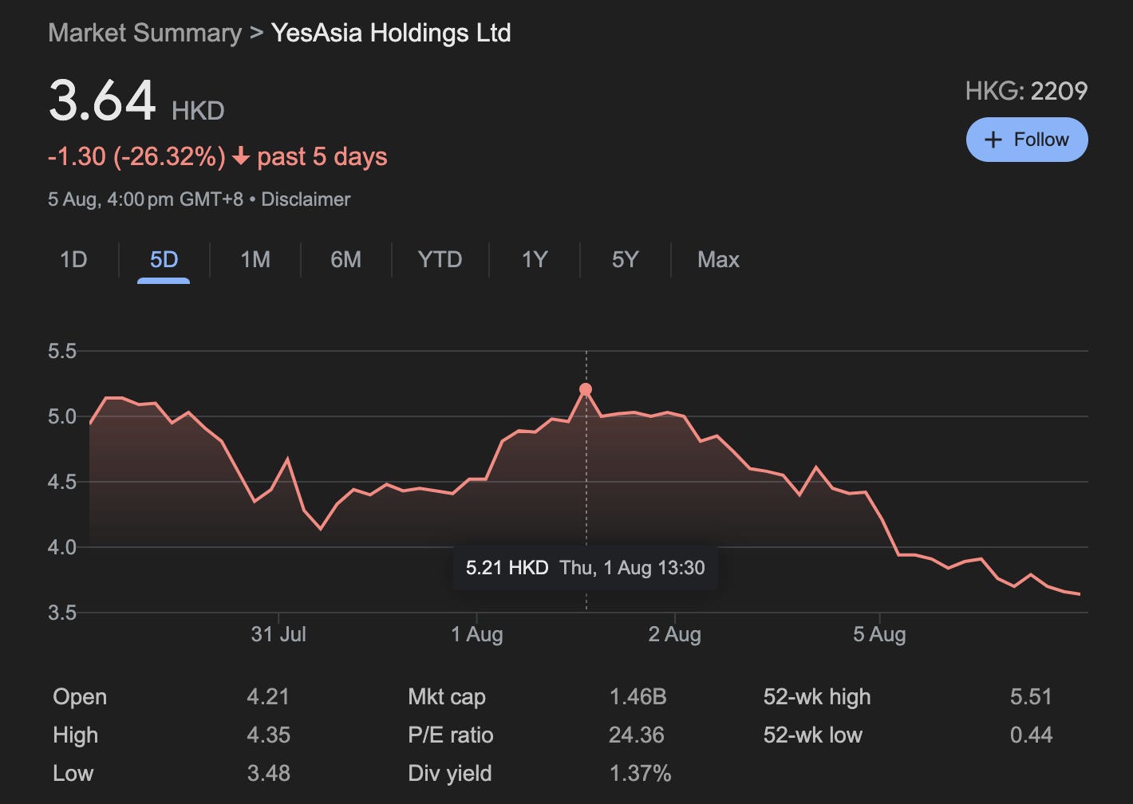Click the Mkt cap value 1.46B
Screen dimensions: 1133x804
click(x=638, y=697)
